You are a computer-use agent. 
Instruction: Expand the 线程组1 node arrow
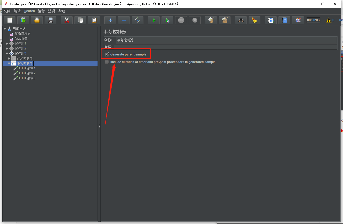(7, 43)
